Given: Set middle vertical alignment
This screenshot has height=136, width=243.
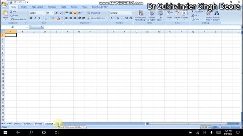Looking at the screenshot, I should tap(71, 13).
